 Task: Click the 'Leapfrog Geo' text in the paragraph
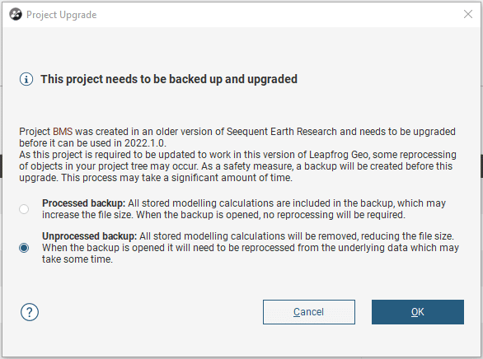[339, 155]
